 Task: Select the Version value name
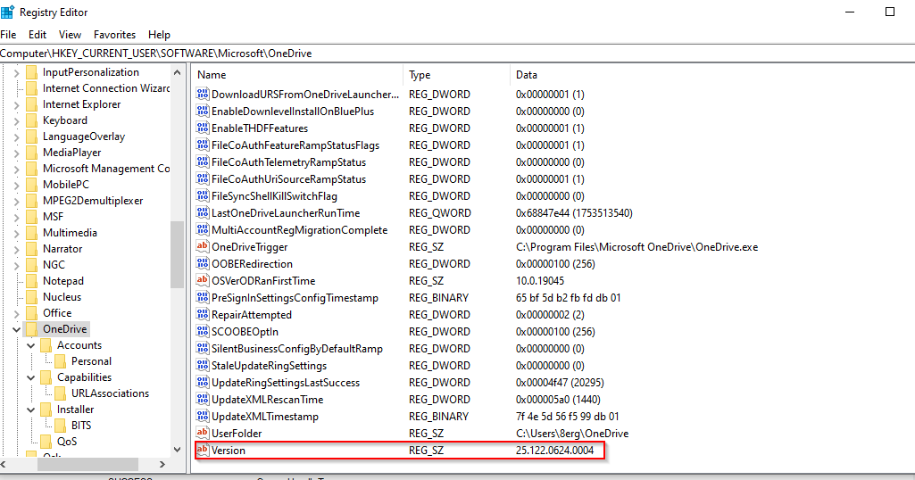[229, 451]
